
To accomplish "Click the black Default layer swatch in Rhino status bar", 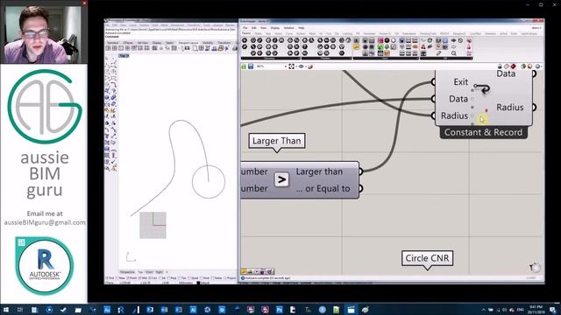I will [199, 283].
